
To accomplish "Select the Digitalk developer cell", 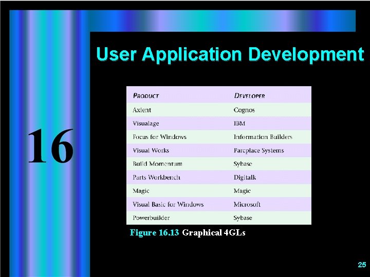I will pyautogui.click(x=245, y=177).
